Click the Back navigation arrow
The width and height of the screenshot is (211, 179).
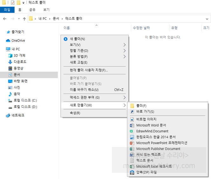[x=5, y=19]
